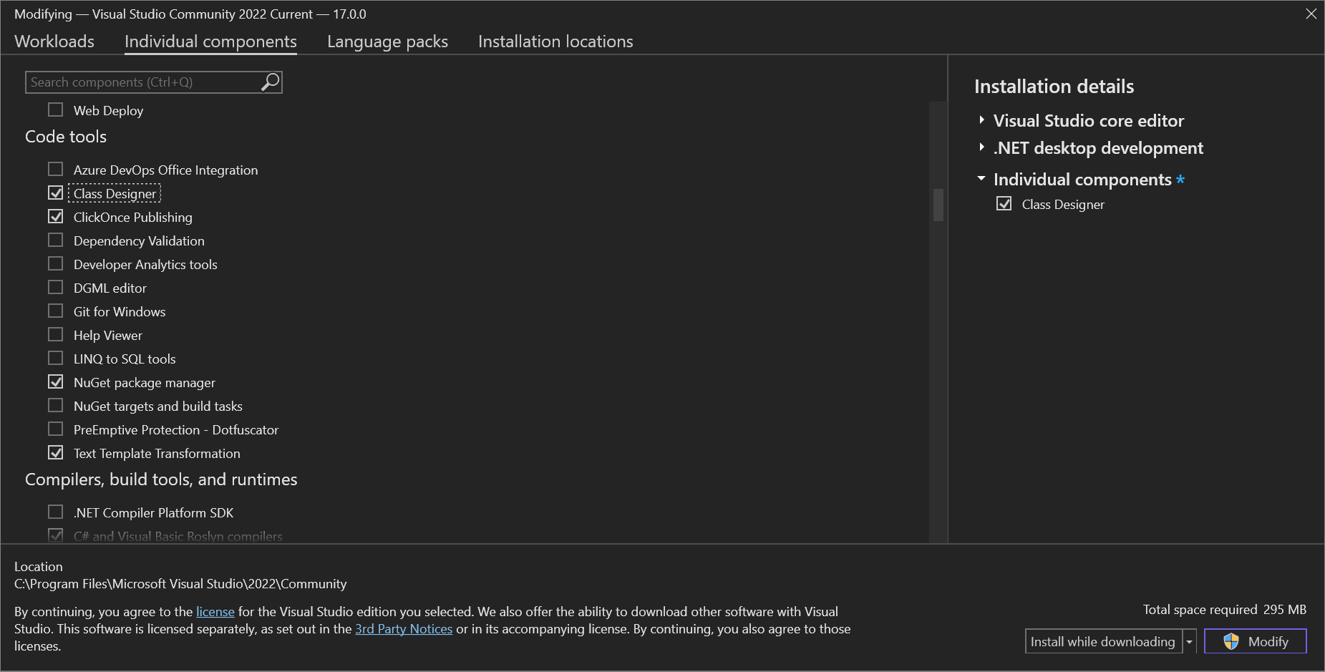1325x672 pixels.
Task: Open the Language packs tab
Action: [387, 42]
